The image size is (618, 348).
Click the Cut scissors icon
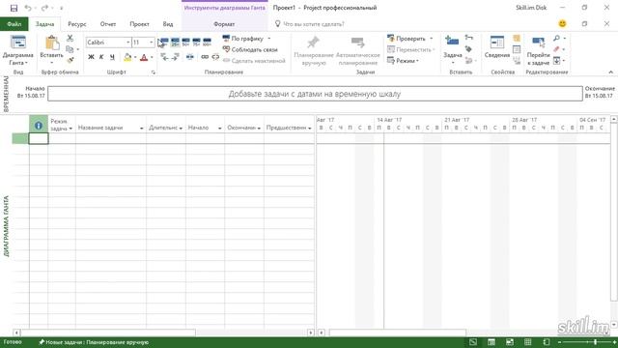tap(70, 39)
